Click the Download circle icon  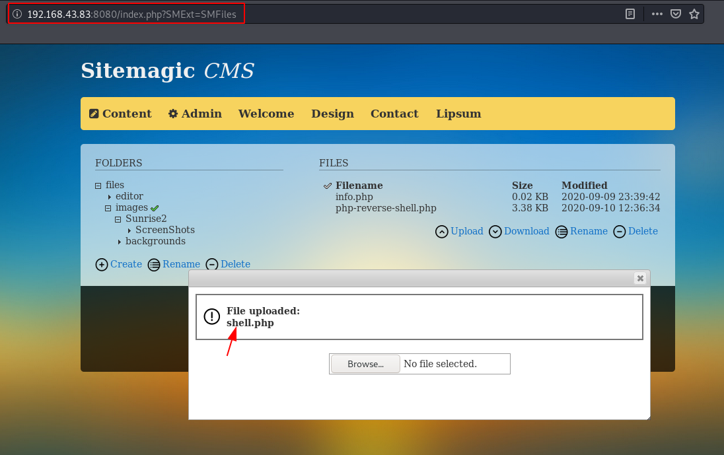[495, 232]
